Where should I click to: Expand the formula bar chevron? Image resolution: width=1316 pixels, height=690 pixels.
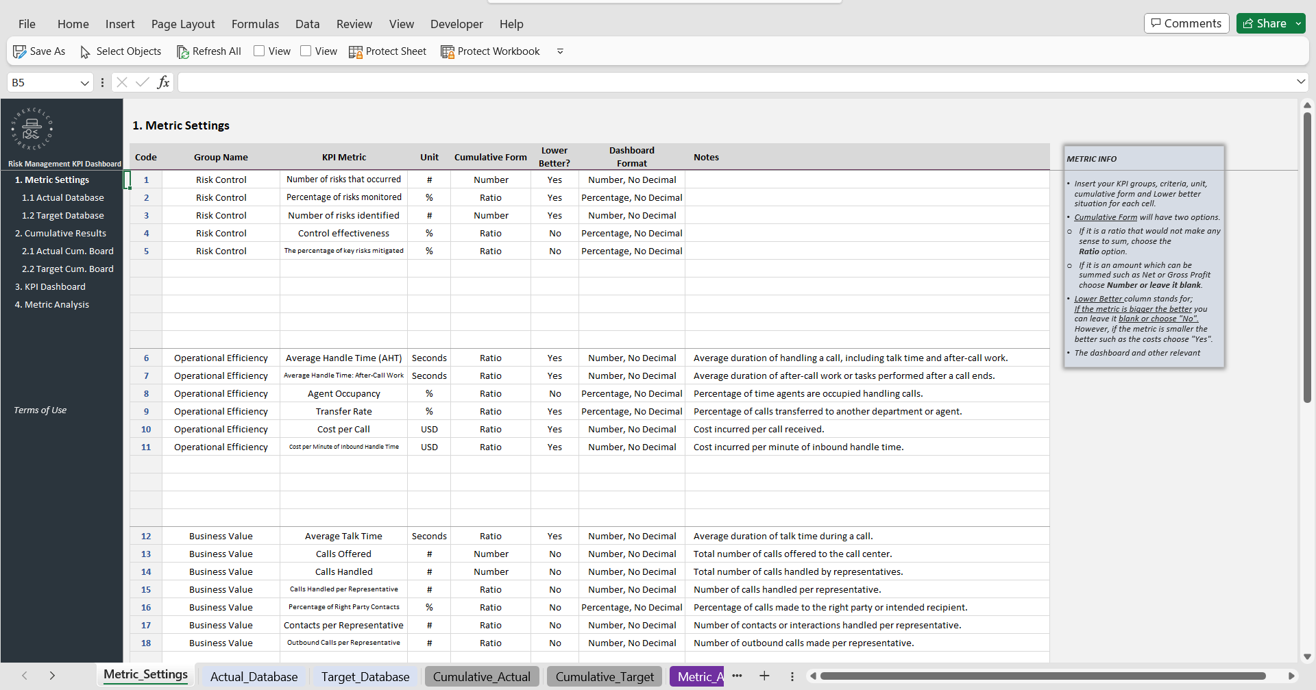click(1300, 82)
